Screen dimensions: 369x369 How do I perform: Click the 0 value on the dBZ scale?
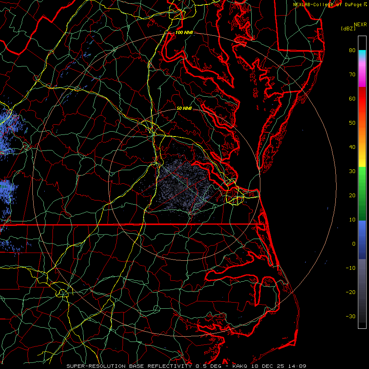(353, 244)
